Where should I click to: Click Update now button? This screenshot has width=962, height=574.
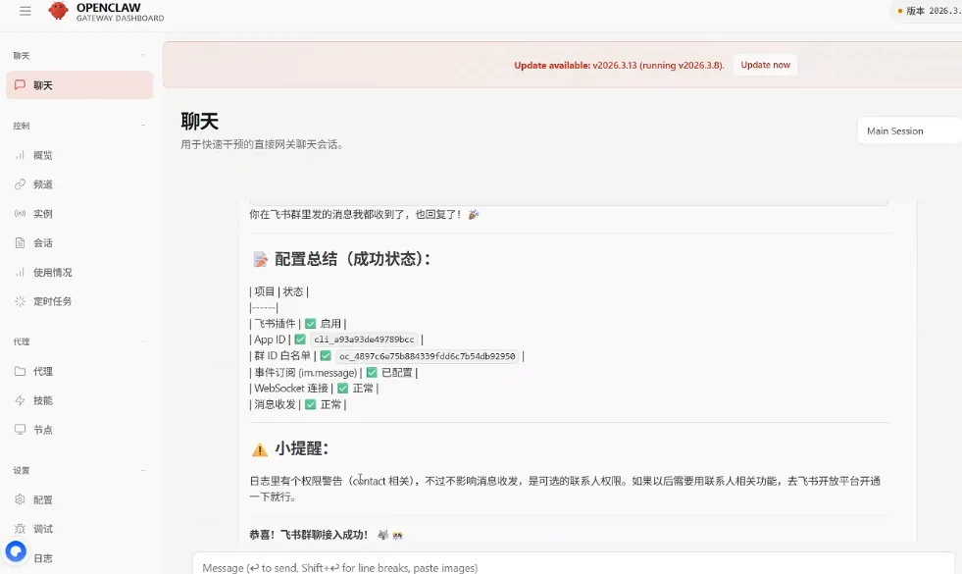click(765, 65)
